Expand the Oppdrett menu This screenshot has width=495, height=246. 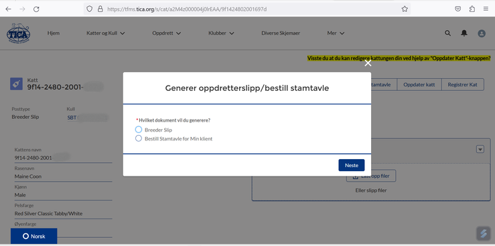pyautogui.click(x=166, y=33)
